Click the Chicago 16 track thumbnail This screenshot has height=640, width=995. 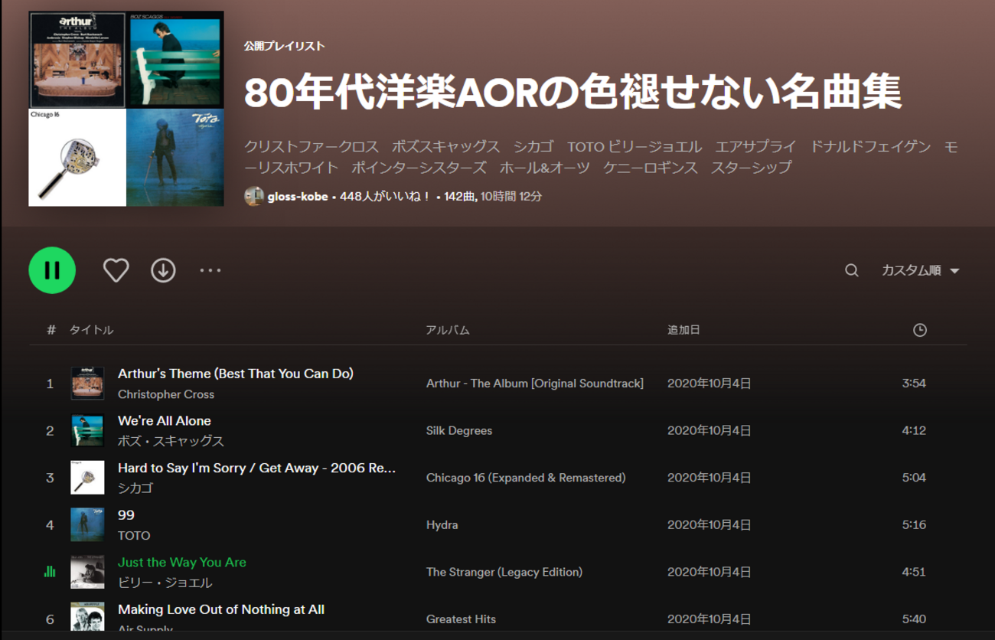click(x=87, y=478)
